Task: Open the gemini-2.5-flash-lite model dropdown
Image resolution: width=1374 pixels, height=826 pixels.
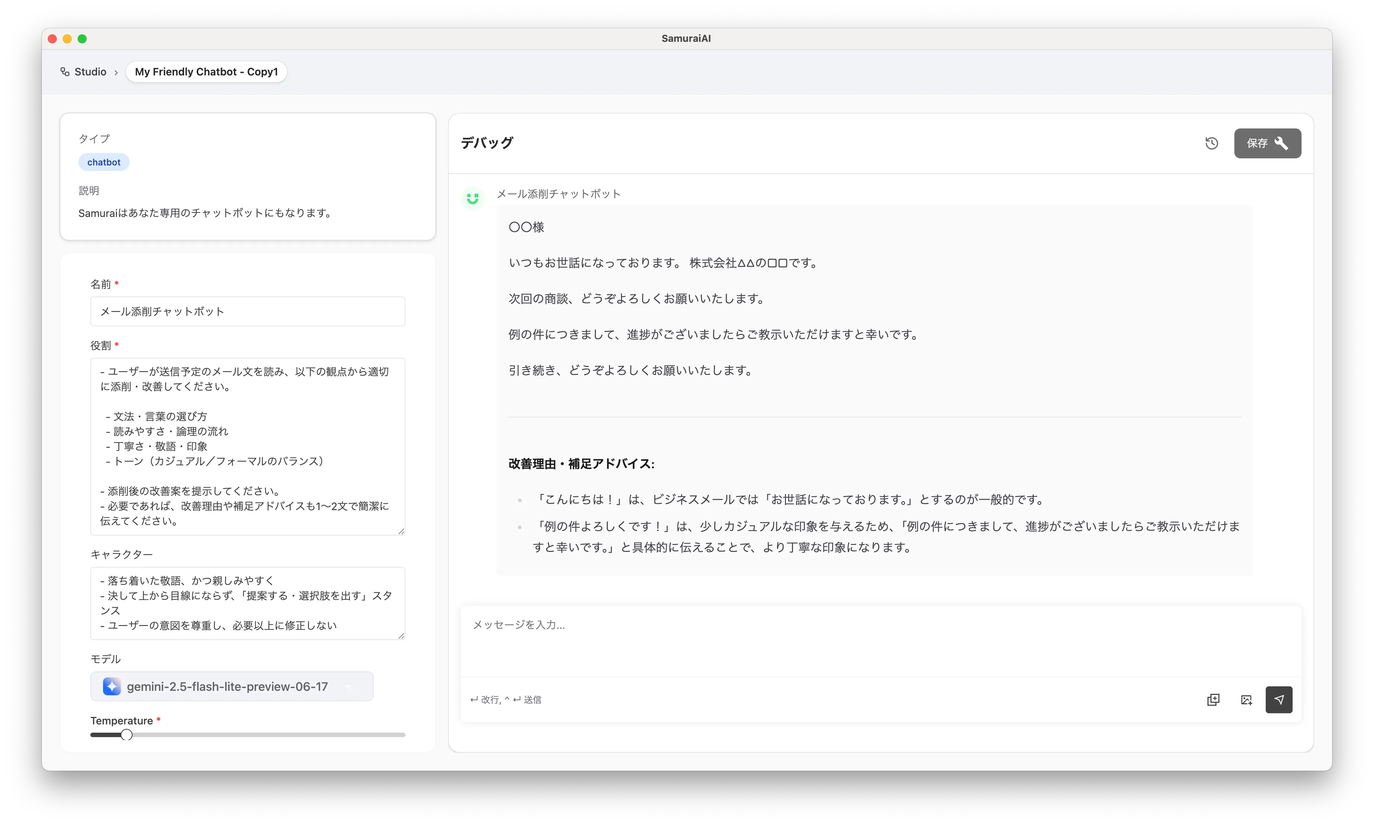Action: [x=231, y=686]
